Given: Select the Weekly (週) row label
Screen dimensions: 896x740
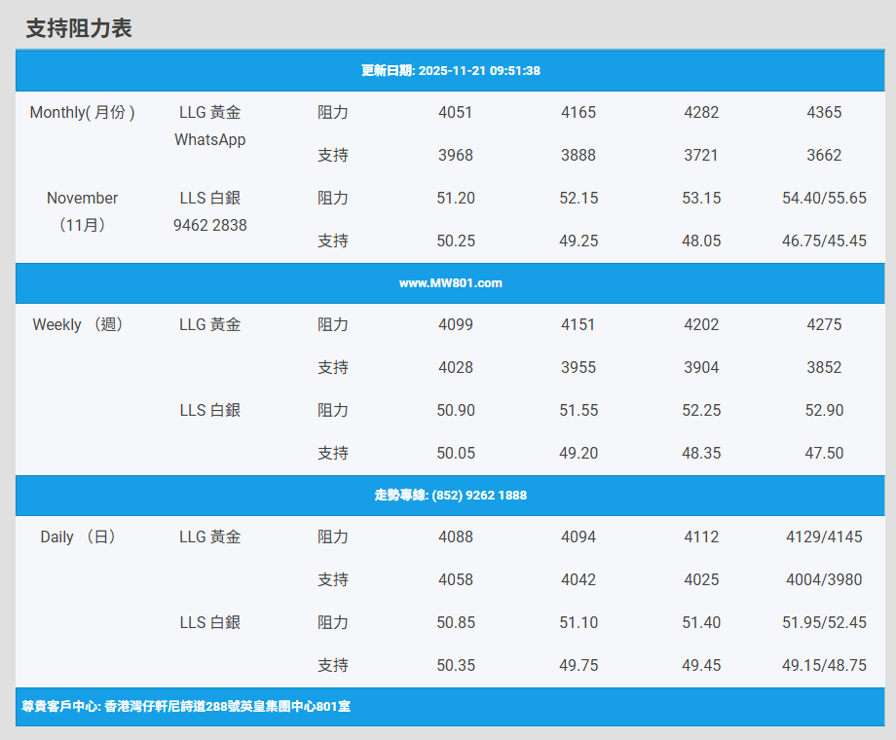Looking at the screenshot, I should pyautogui.click(x=79, y=325).
